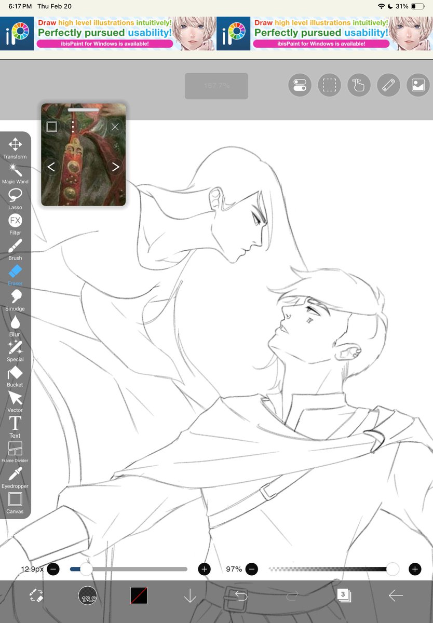The height and width of the screenshot is (623, 433).
Task: Tap the Wi-Fi icon in status bar
Action: coord(382,7)
